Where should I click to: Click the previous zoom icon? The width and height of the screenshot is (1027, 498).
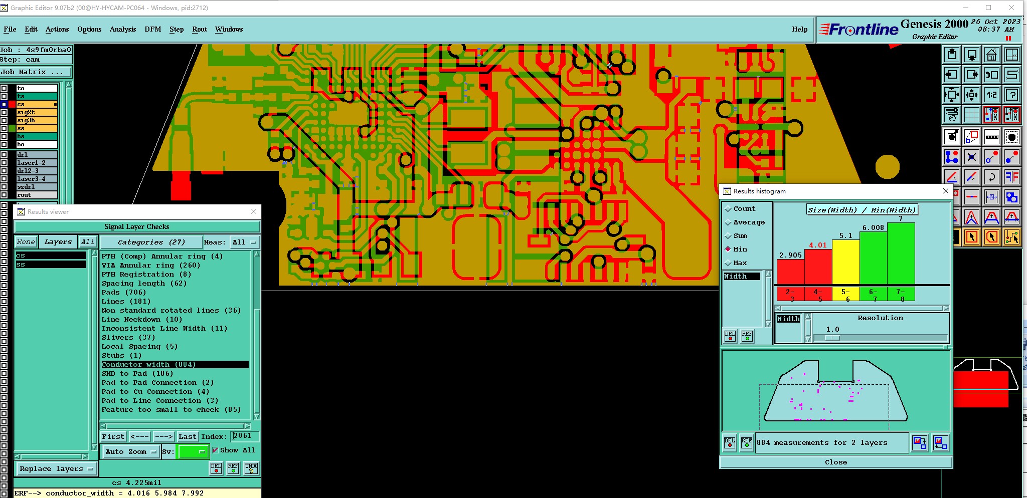click(x=991, y=75)
